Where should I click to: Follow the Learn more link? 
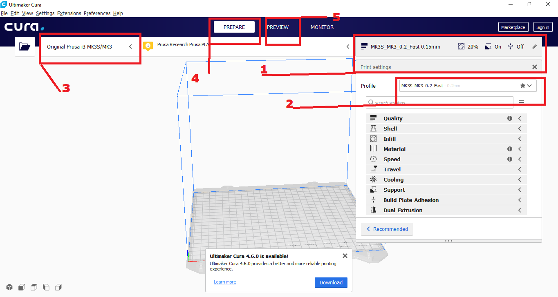point(225,282)
